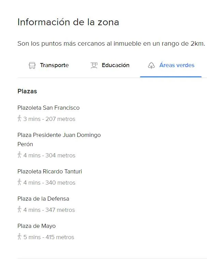The height and width of the screenshot is (265, 207).
Task: Click the bus icon beside Transporte
Action: [x=32, y=65]
